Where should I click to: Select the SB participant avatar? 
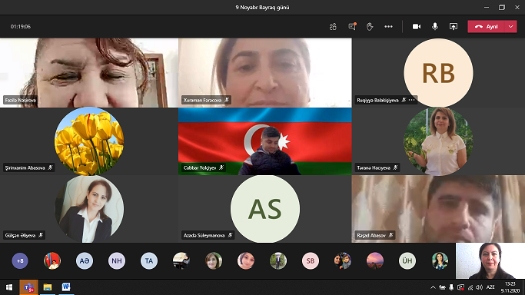click(311, 261)
